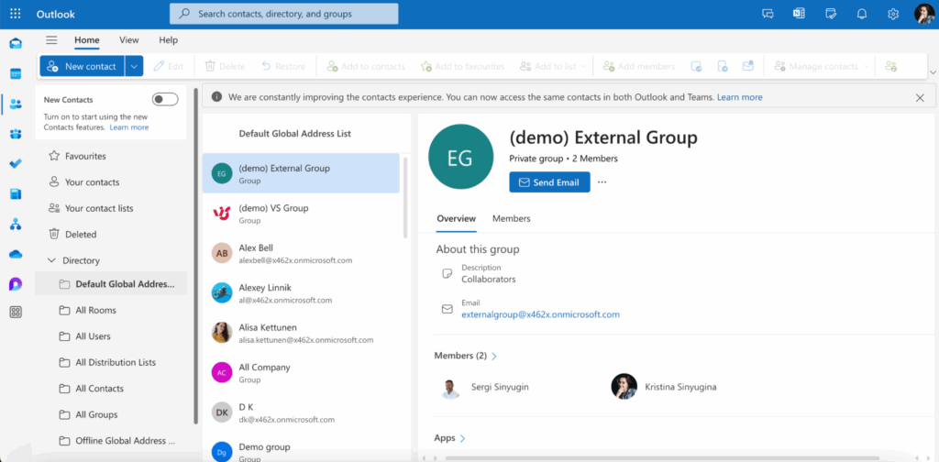Expand Members (2) chevron
Image resolution: width=939 pixels, height=462 pixels.
click(x=494, y=356)
